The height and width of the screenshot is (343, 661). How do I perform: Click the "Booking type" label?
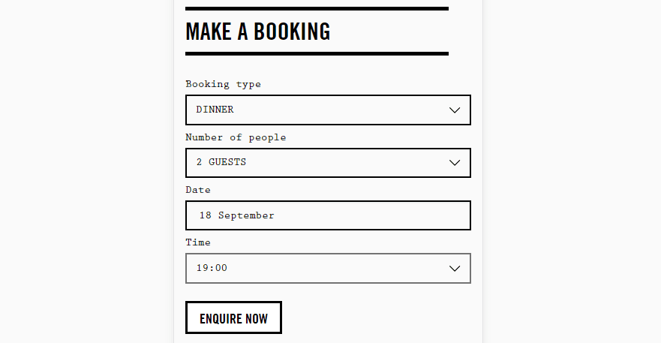coord(223,84)
